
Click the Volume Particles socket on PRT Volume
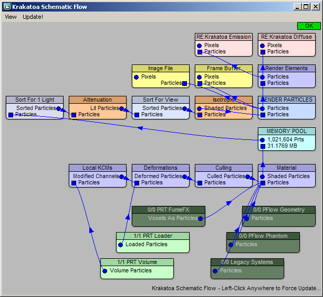105,271
